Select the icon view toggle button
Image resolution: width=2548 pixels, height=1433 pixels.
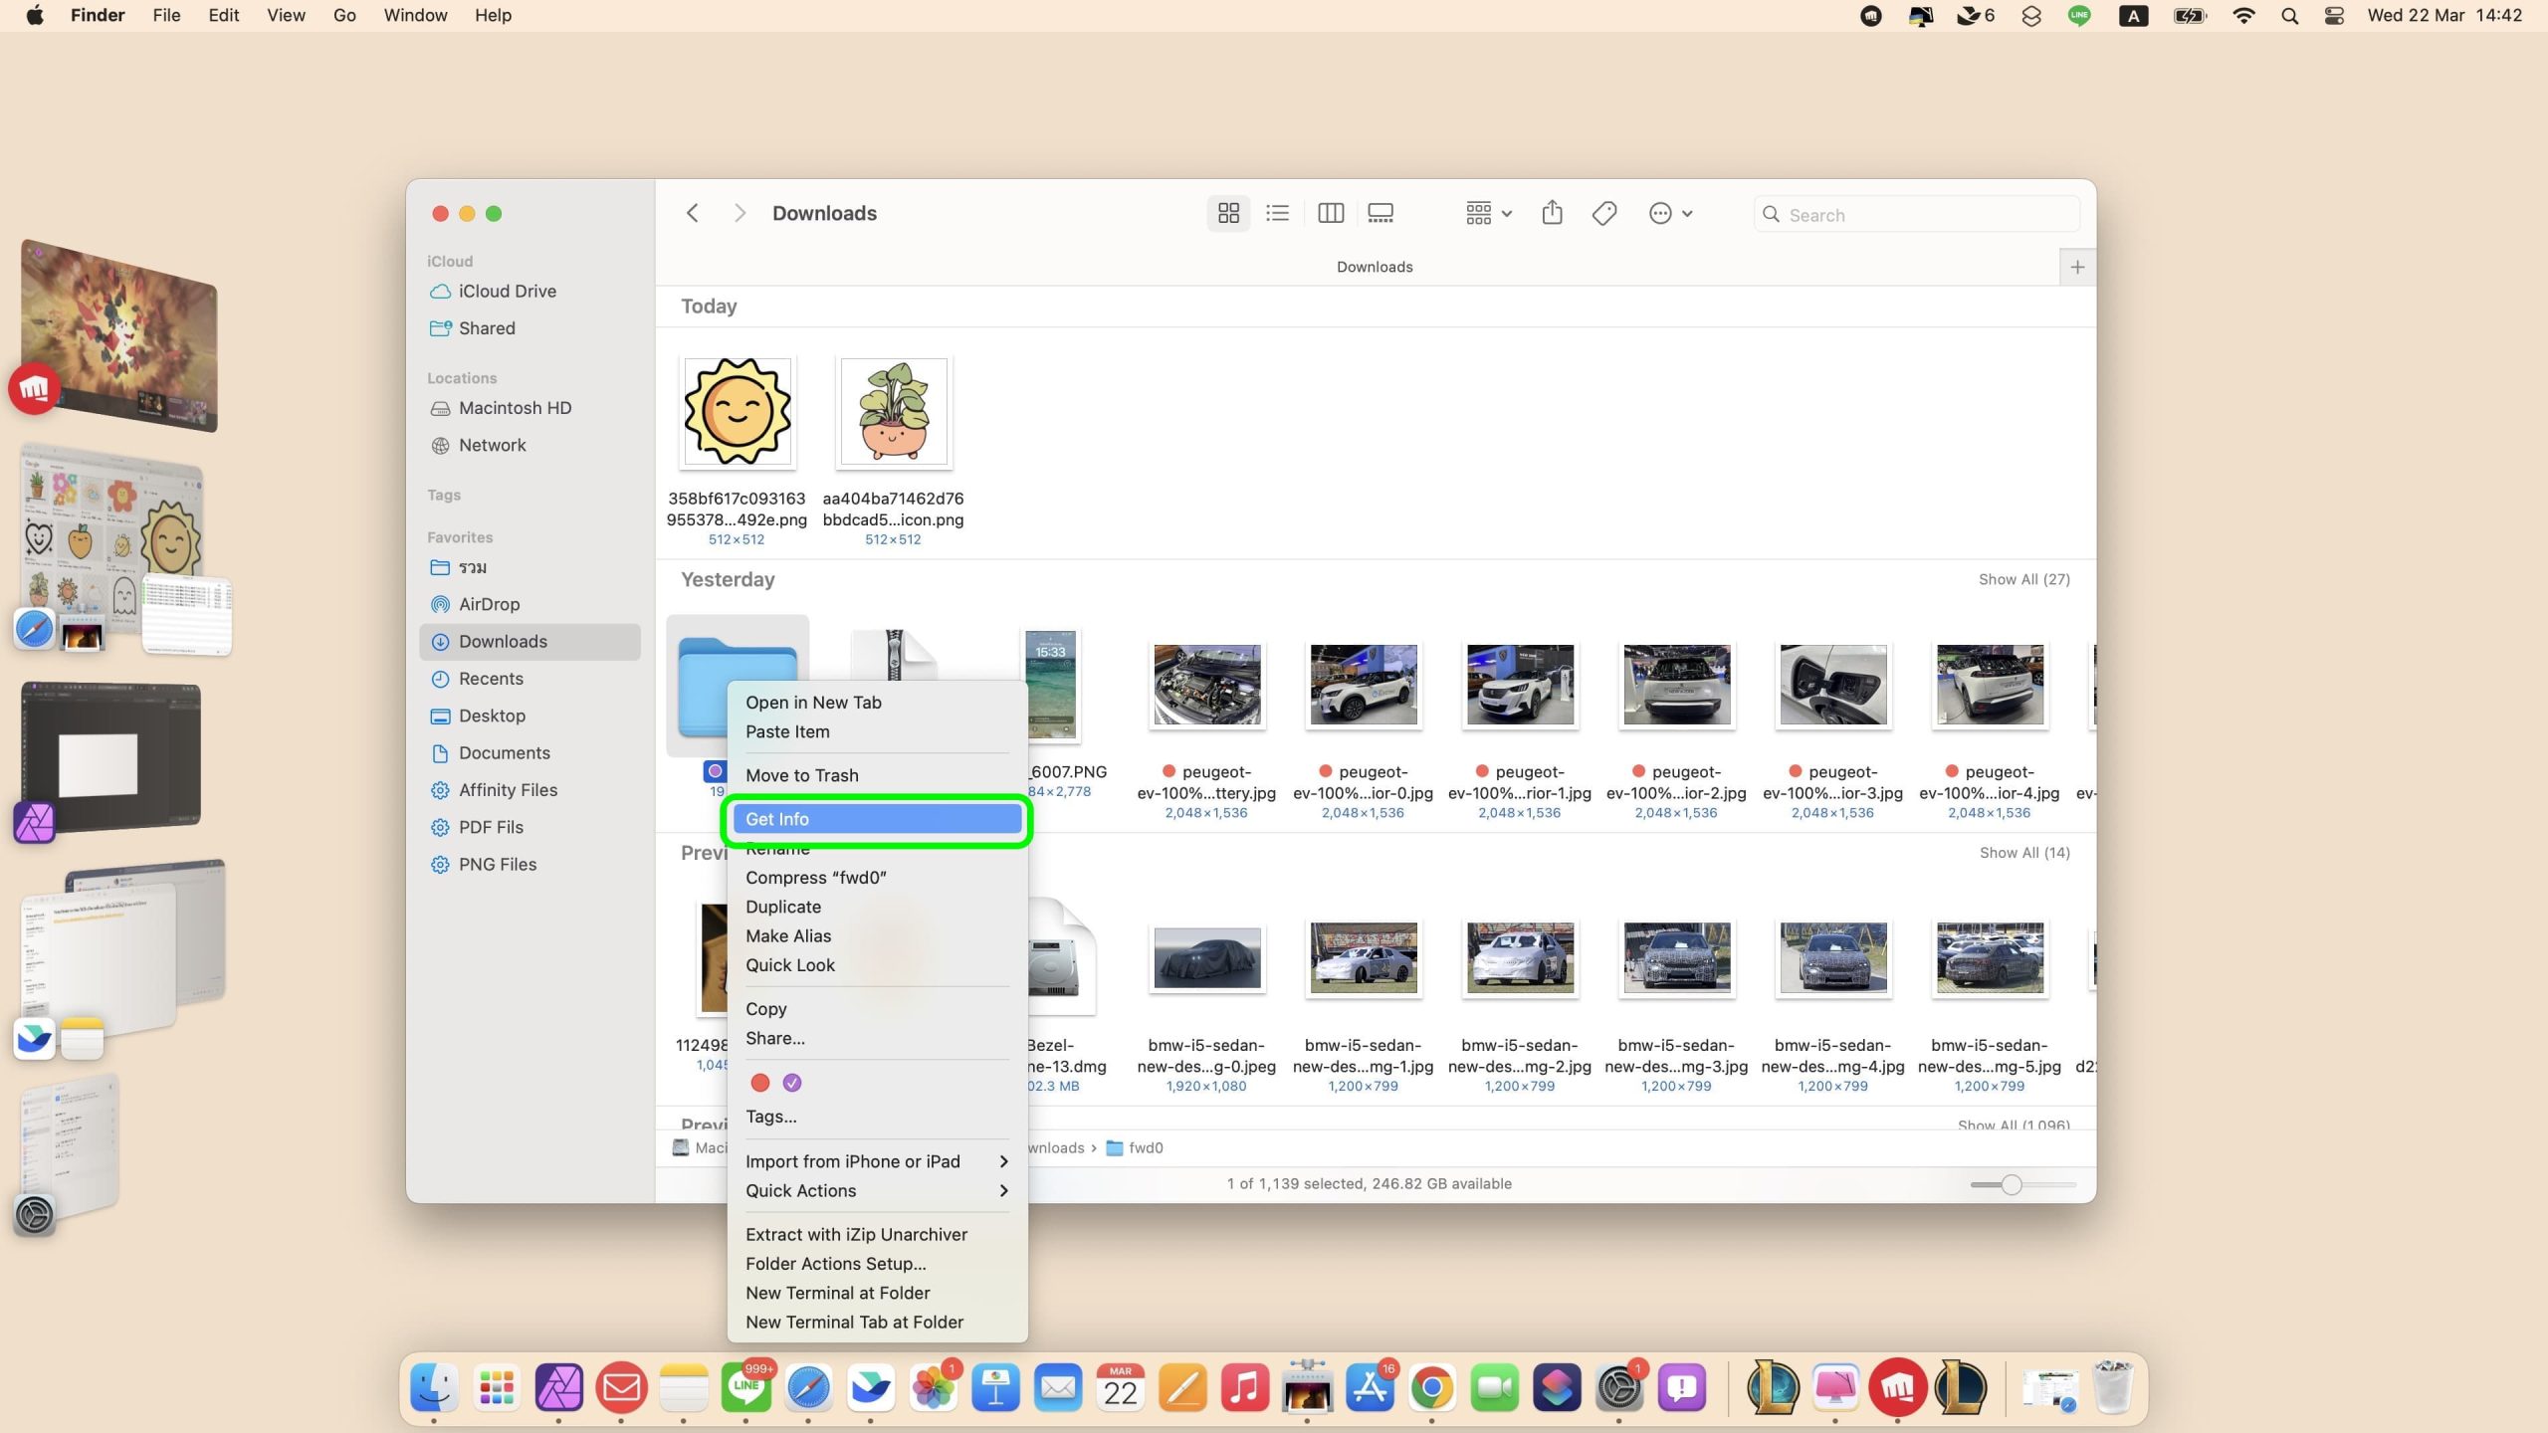1228,213
